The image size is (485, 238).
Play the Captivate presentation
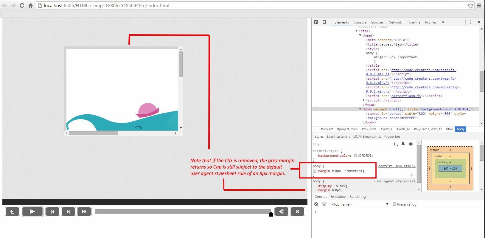(x=33, y=212)
